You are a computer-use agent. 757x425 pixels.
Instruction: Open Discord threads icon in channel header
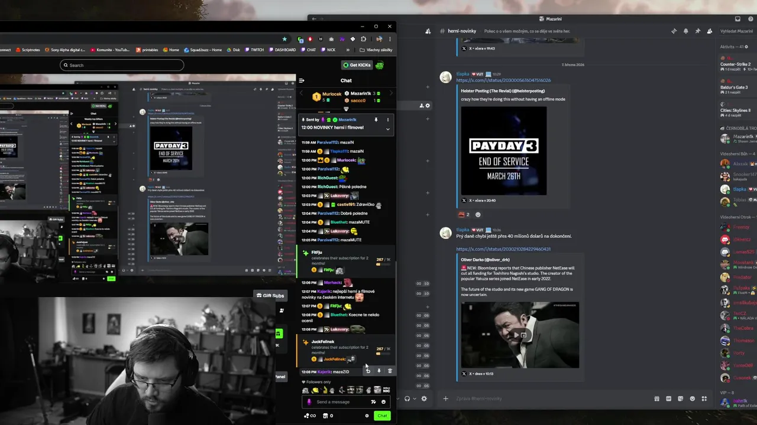[x=674, y=31]
